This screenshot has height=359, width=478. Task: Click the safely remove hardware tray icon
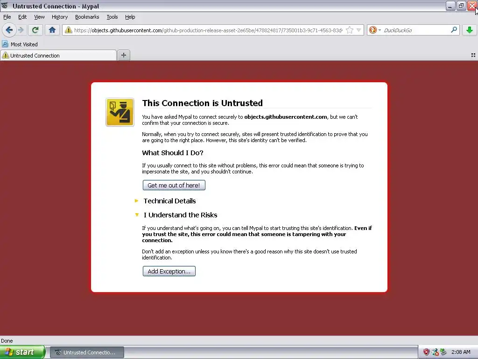coord(443,352)
